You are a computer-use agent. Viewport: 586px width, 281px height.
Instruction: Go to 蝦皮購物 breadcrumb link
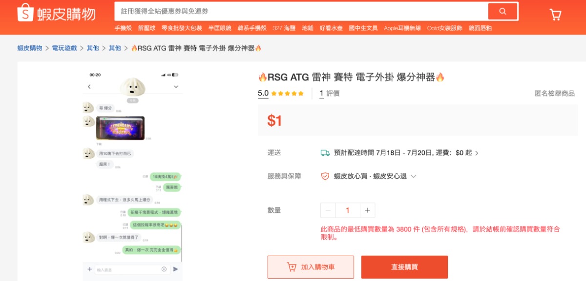click(x=30, y=48)
